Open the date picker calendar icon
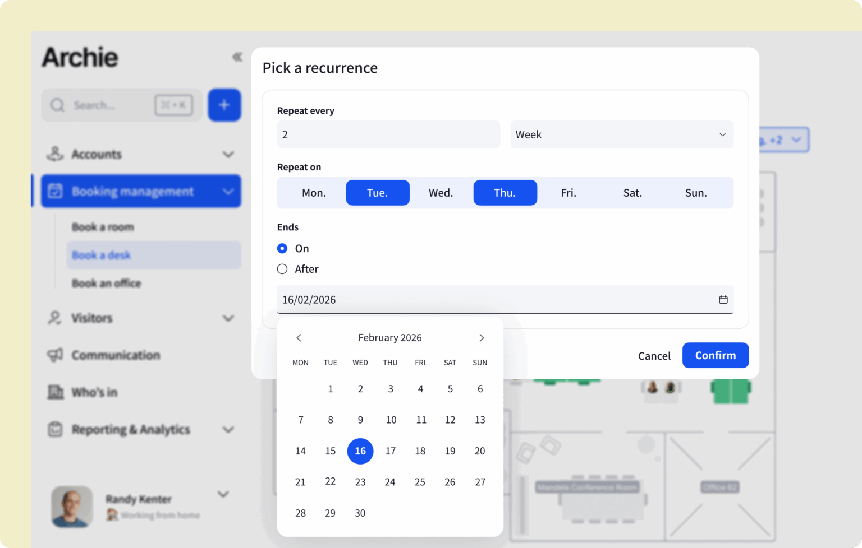This screenshot has height=548, width=862. [x=723, y=299]
